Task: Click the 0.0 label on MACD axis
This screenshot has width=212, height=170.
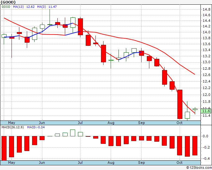Action: [x=205, y=136]
